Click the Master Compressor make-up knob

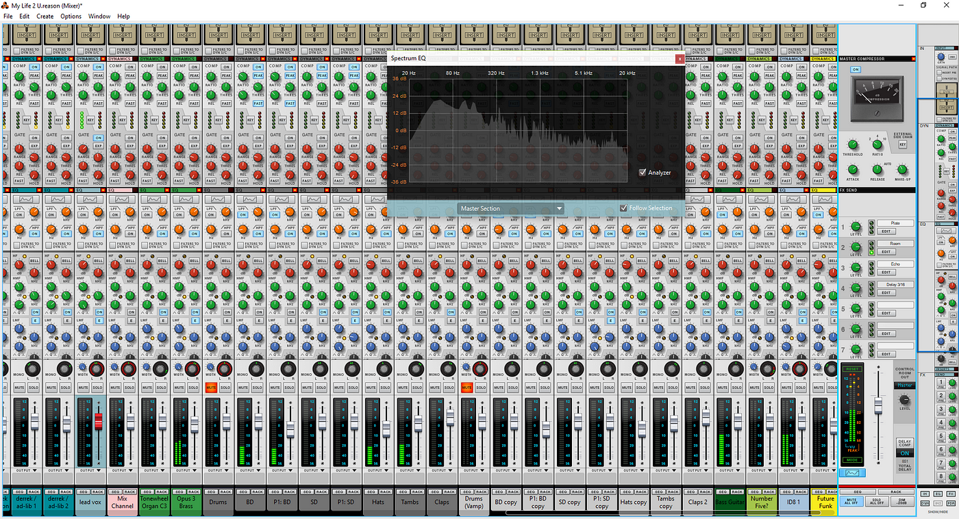(x=902, y=169)
